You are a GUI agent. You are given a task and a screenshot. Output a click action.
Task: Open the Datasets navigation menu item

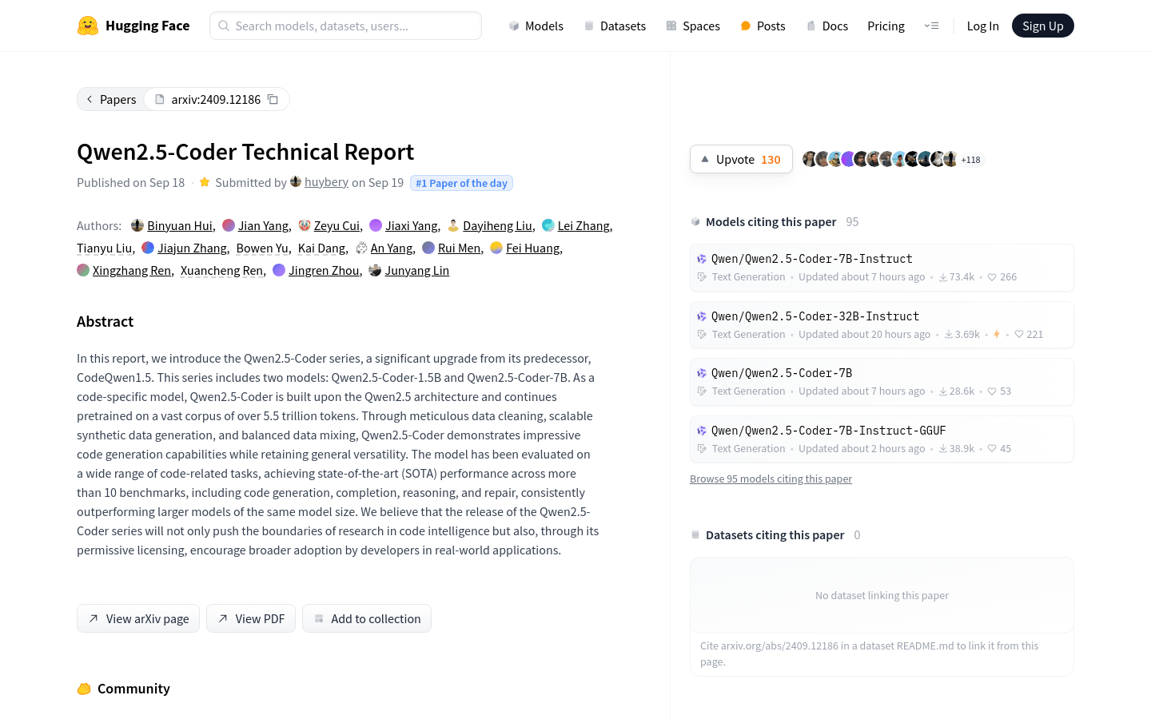tap(615, 26)
